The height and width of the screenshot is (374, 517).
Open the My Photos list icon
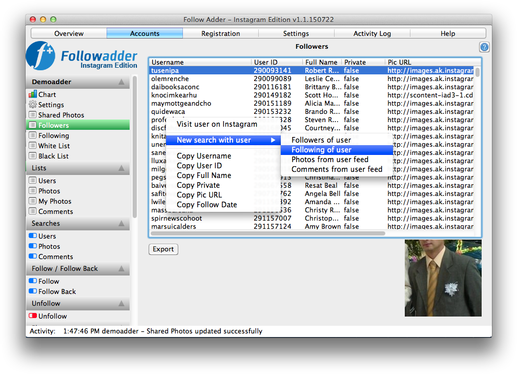tap(33, 201)
